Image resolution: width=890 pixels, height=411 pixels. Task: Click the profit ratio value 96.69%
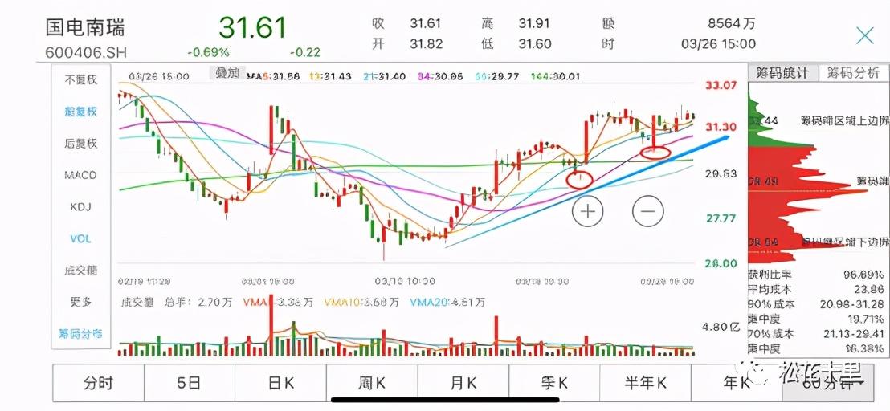tap(863, 275)
